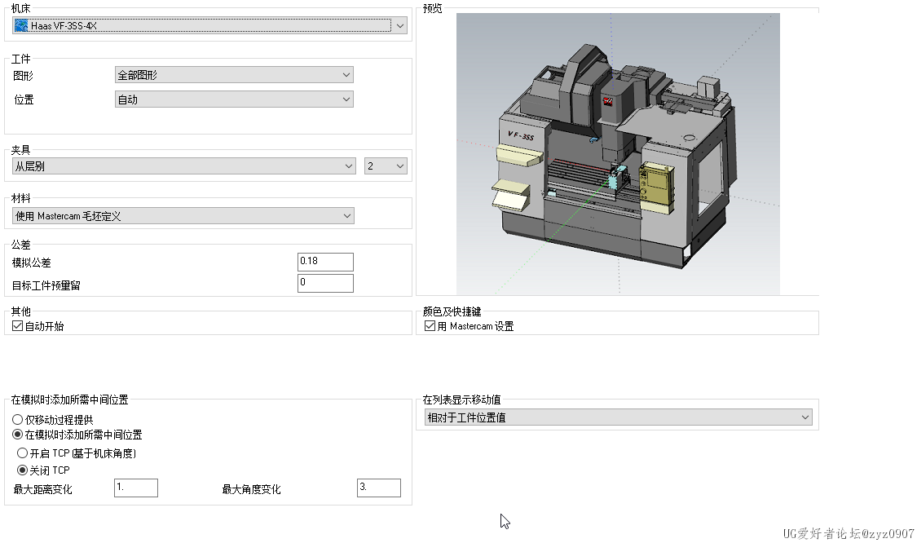This screenshot has width=917, height=543.
Task: Click the 最大距离变化 input field
Action: coord(135,488)
